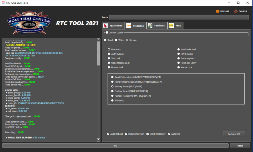Click the log scrollbar down arrow
The height and width of the screenshot is (152, 253).
98,140
